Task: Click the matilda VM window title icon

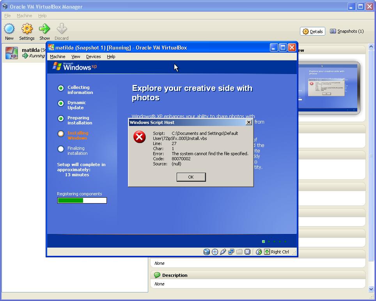Action: (x=51, y=47)
